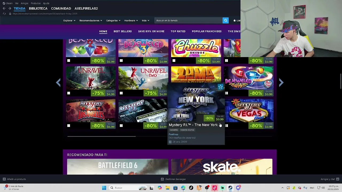Expand the Explorar dropdown
This screenshot has width=342, height=192.
[69, 21]
